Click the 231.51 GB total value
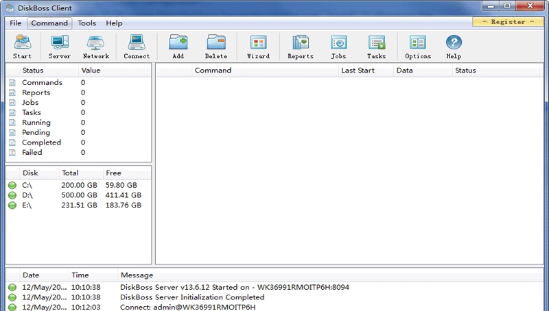The width and height of the screenshot is (549, 311). 79,206
